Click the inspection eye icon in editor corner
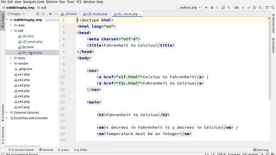The height and width of the screenshot is (155, 276). (269, 19)
